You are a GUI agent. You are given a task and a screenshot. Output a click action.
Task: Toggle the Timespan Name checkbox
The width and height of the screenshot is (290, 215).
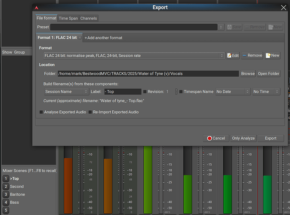tap(181, 92)
